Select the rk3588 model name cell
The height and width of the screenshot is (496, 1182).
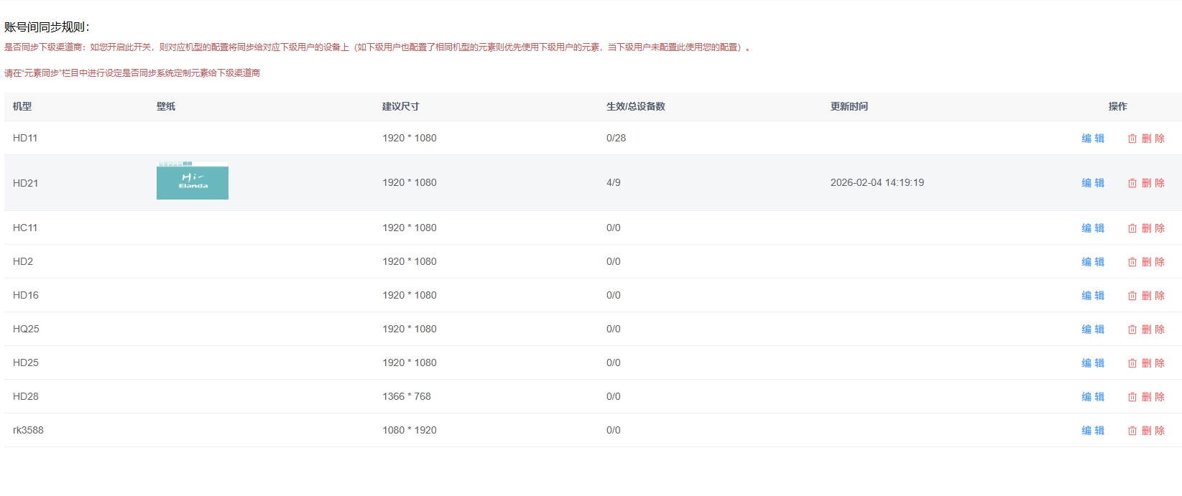pos(28,430)
